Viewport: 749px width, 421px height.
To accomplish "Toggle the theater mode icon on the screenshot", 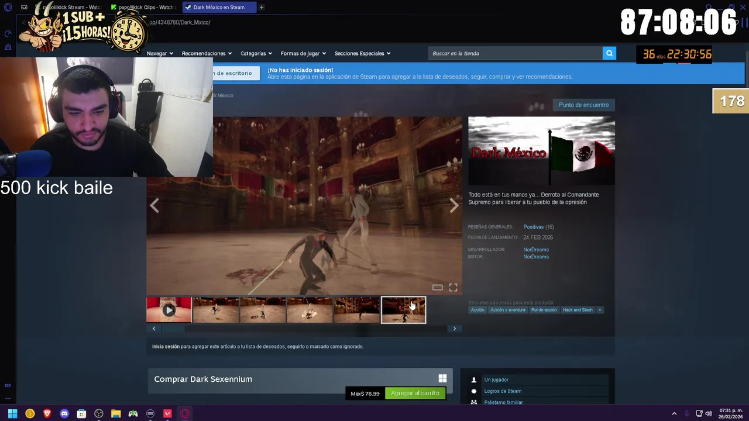I will click(437, 287).
